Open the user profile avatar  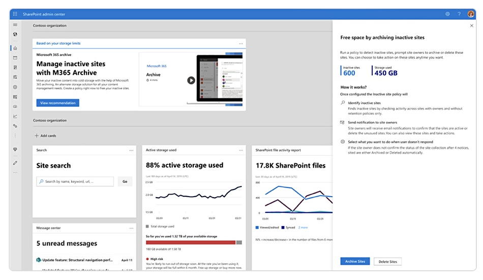pos(471,14)
